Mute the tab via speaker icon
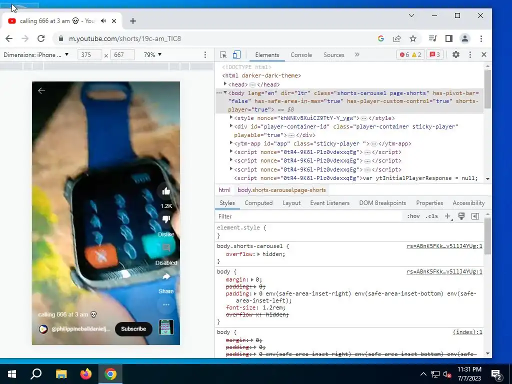Viewport: 512px width, 384px height. click(103, 21)
